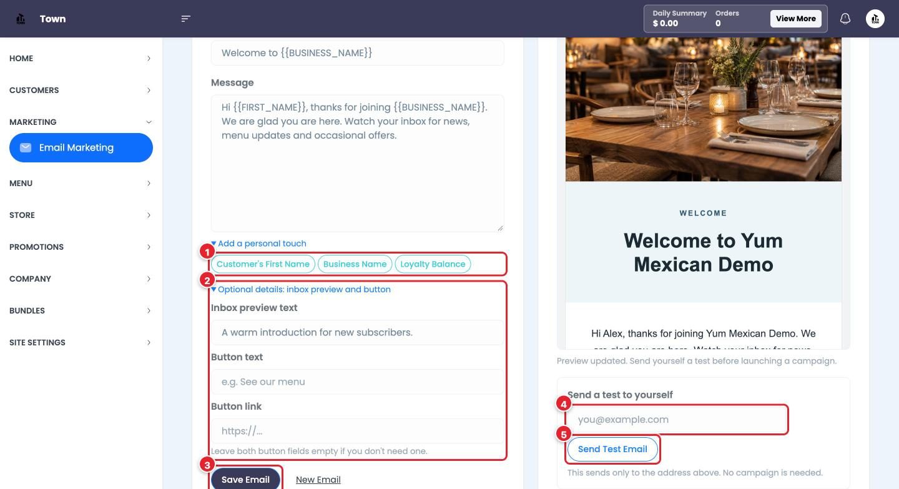Click the Button link URL field

pyautogui.click(x=357, y=431)
